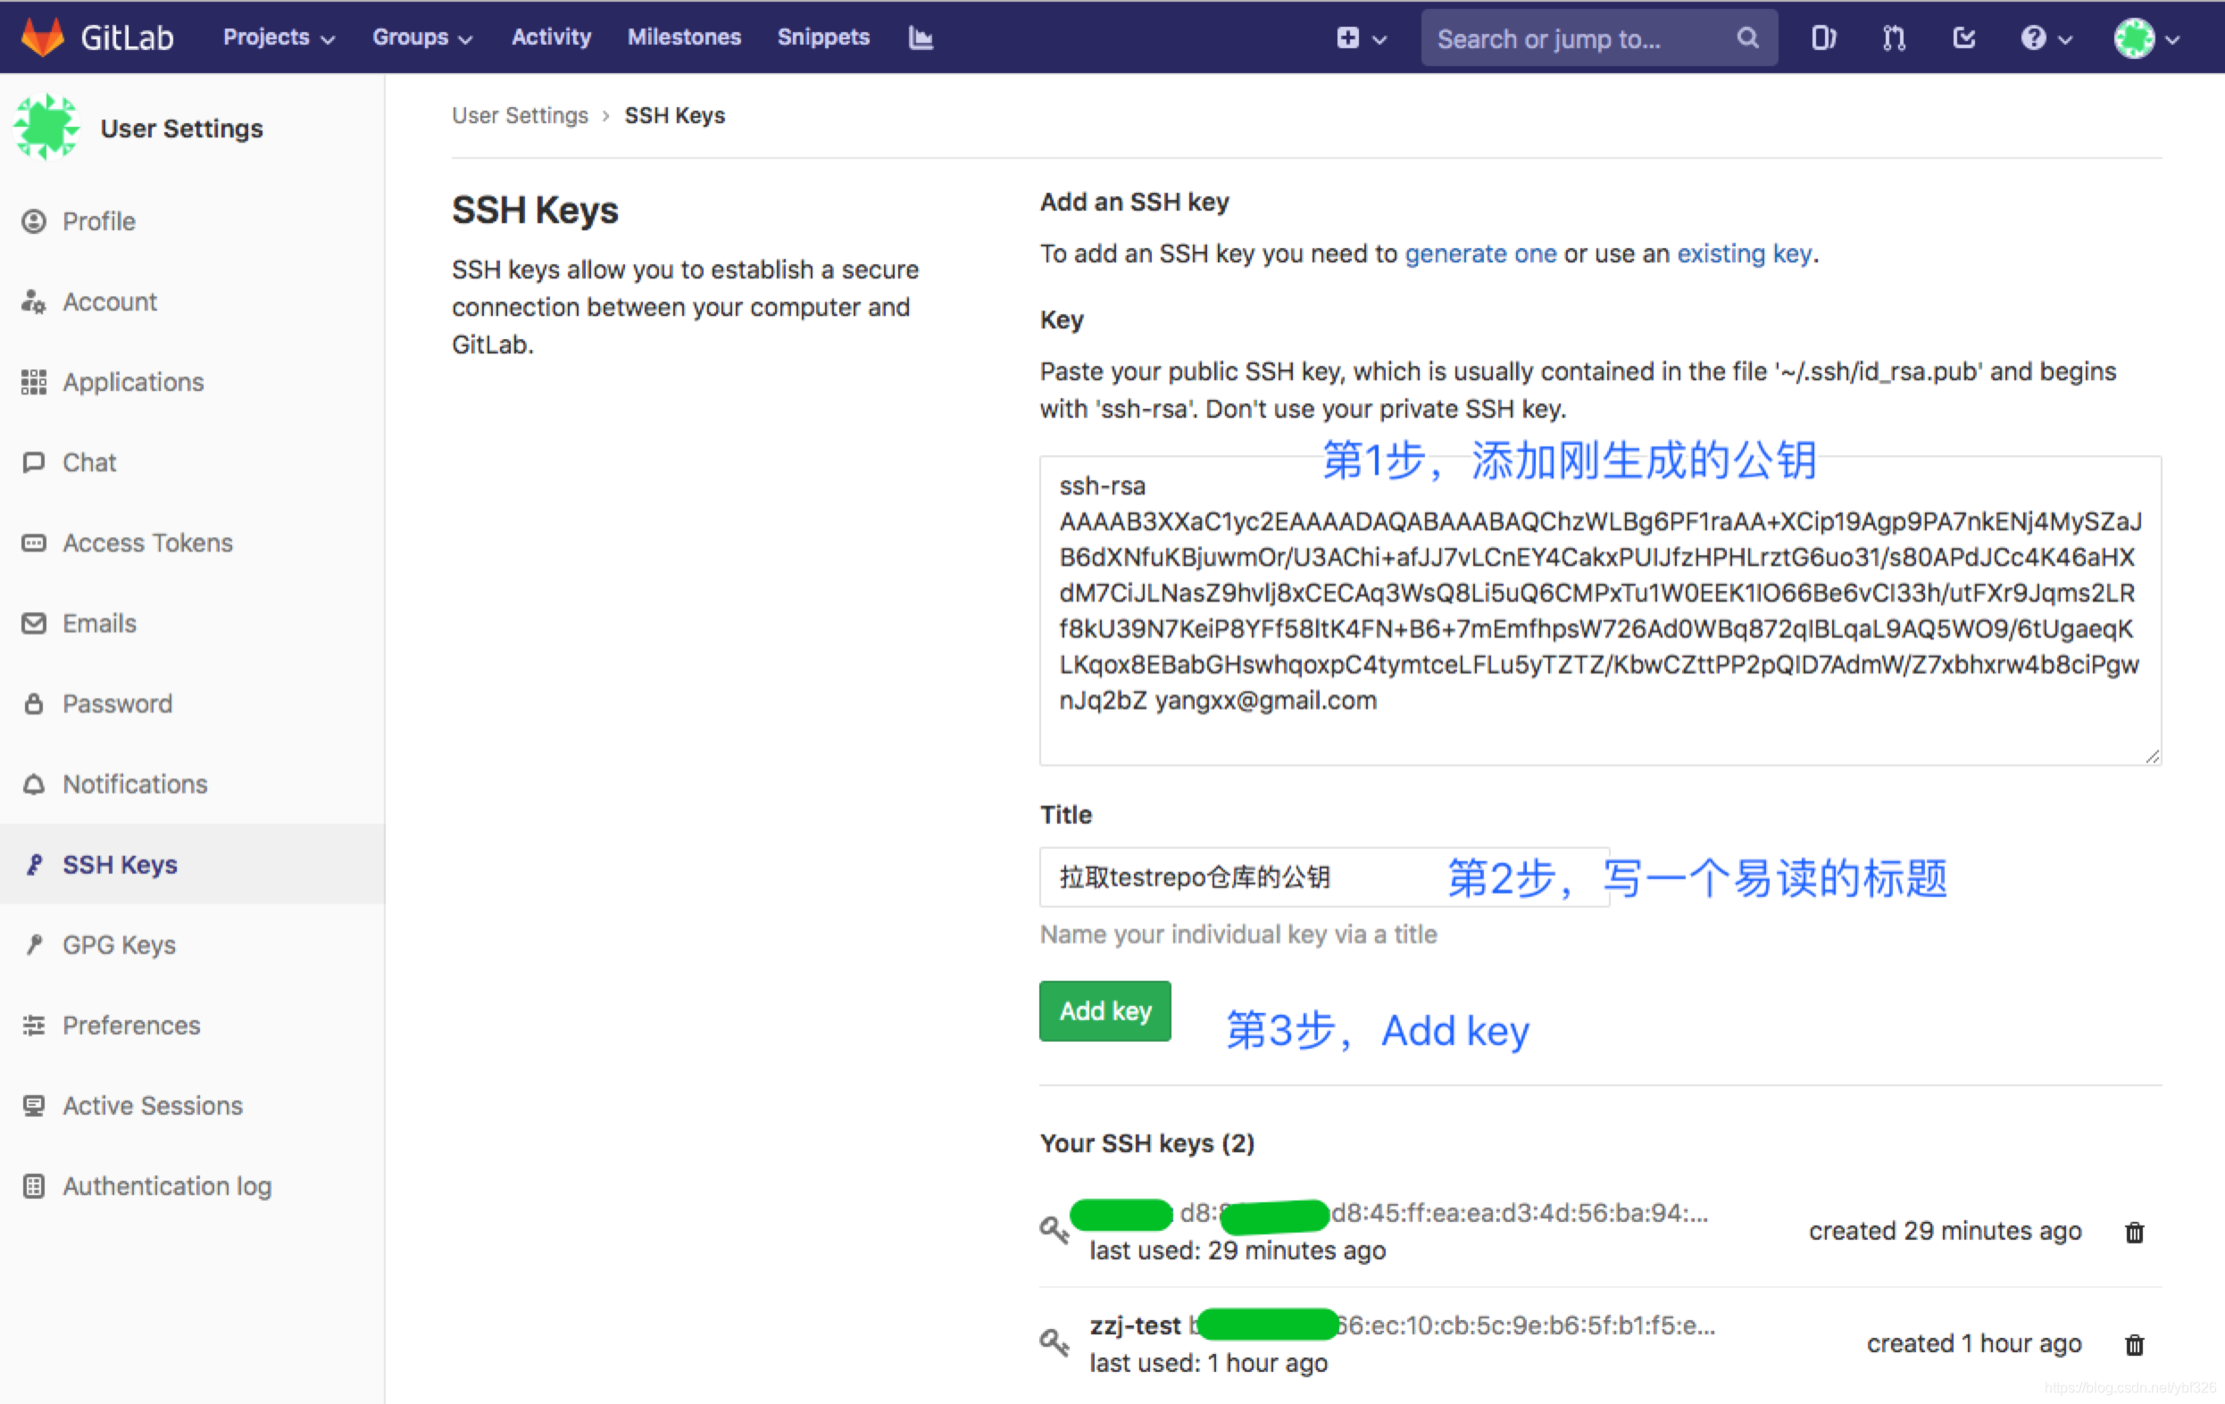This screenshot has height=1404, width=2225.
Task: Open the user avatar menu
Action: click(2146, 37)
